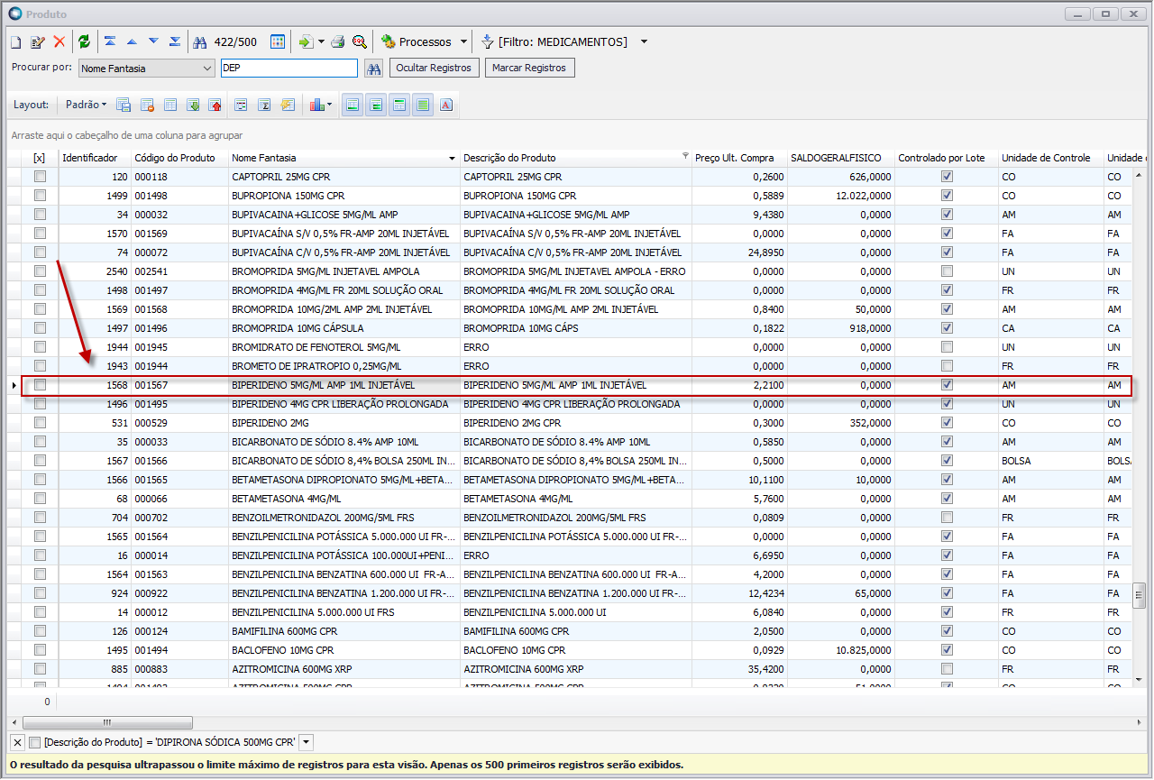Screen dimensions: 1154x780
Task: Check the row box for BACLOFENO 10MG CPR
Action: click(40, 650)
